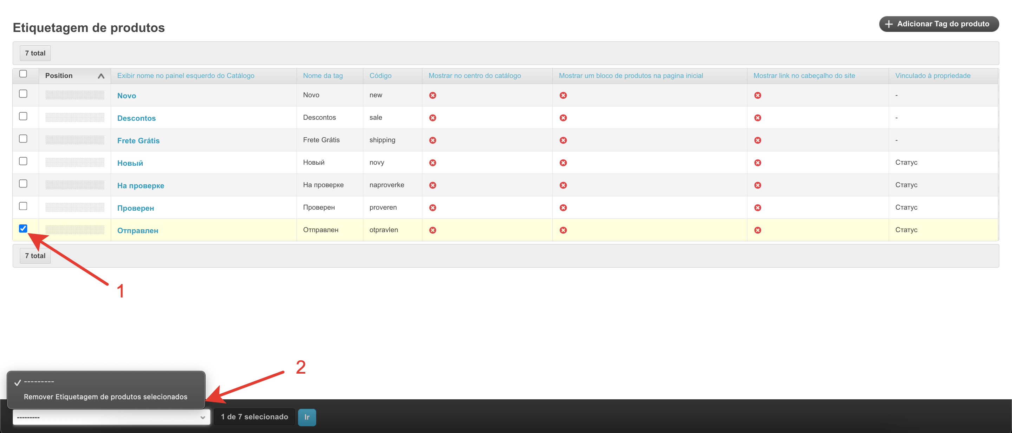This screenshot has height=433, width=1012.
Task: Click red X in catalog center column for Отправлен
Action: click(433, 230)
